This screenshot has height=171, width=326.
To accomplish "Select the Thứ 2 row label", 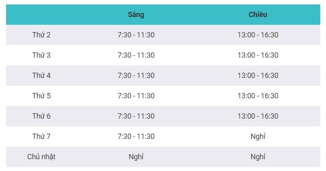I will 42,35.
